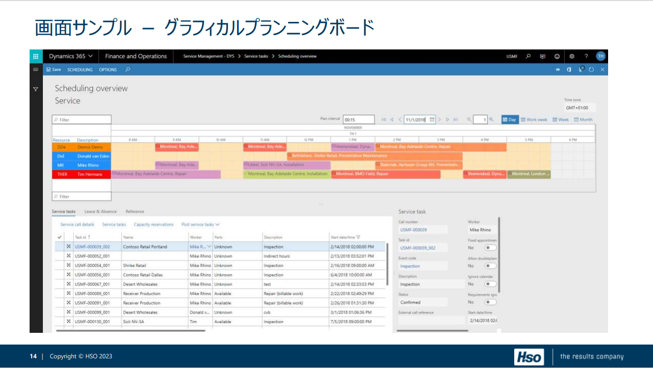Click the top resource Filter box
Image resolution: width=653 pixels, height=368 pixels.
point(82,120)
